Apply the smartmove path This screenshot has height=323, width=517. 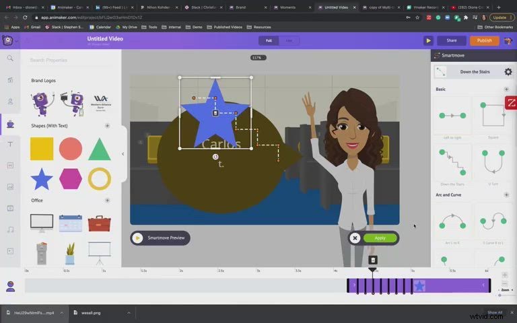point(380,238)
